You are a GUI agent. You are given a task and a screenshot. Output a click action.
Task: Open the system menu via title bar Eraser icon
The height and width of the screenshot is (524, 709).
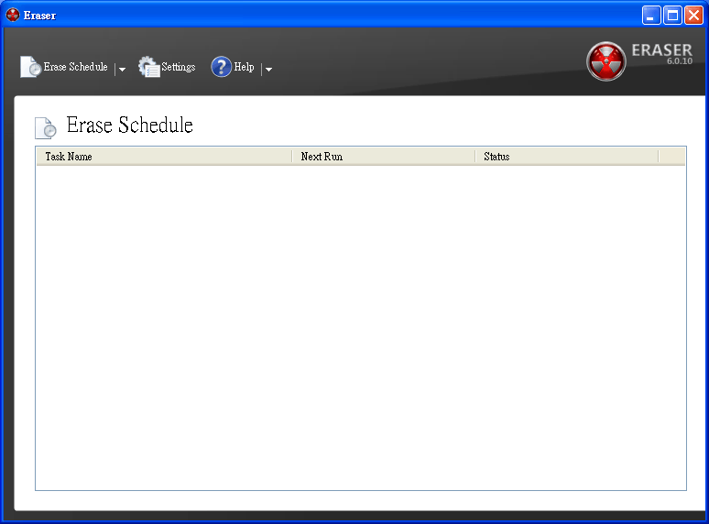13,15
